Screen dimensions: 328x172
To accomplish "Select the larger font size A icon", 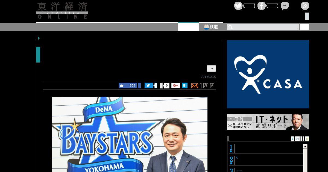I will [x=206, y=85].
